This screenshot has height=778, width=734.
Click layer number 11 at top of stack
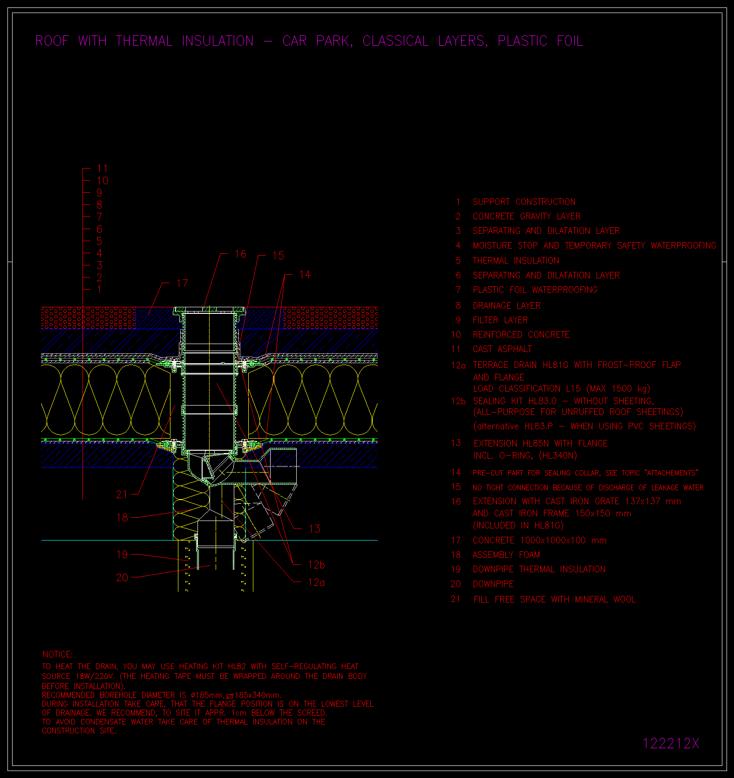(102, 169)
